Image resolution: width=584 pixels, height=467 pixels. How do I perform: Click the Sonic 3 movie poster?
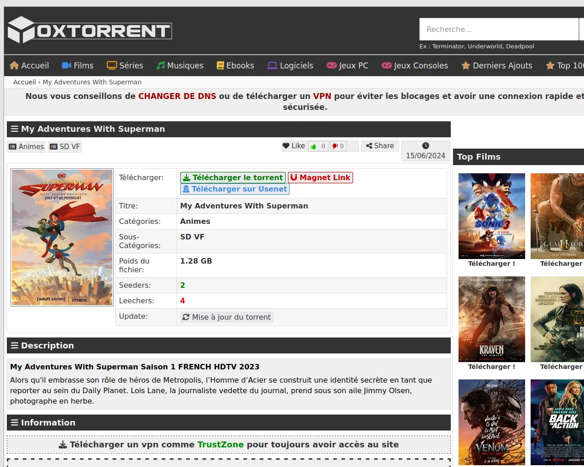(x=491, y=216)
